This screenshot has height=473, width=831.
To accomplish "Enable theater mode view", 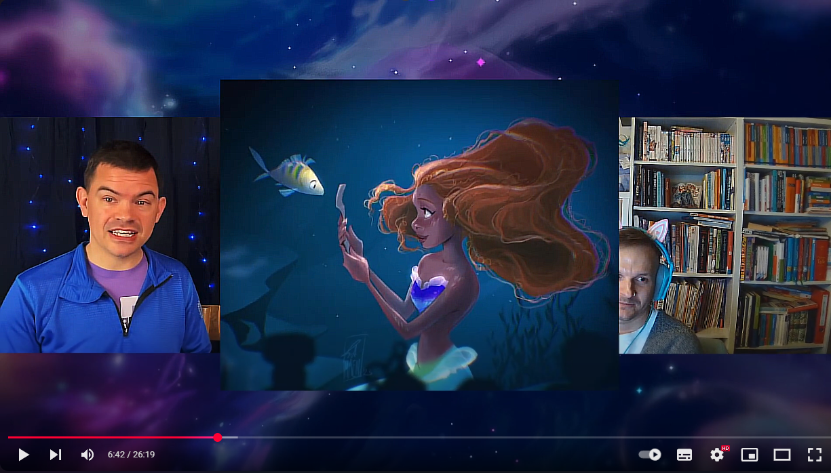I will [782, 455].
